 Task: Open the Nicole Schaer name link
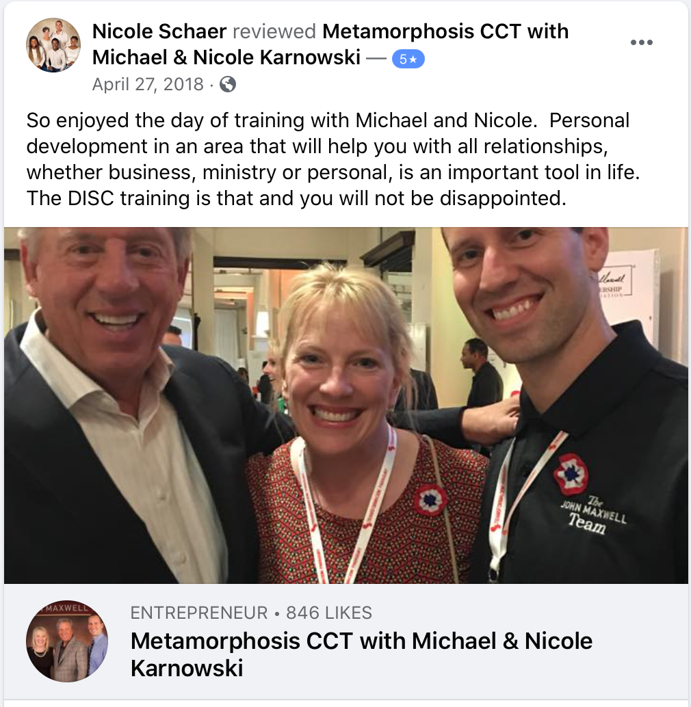pyautogui.click(x=159, y=31)
